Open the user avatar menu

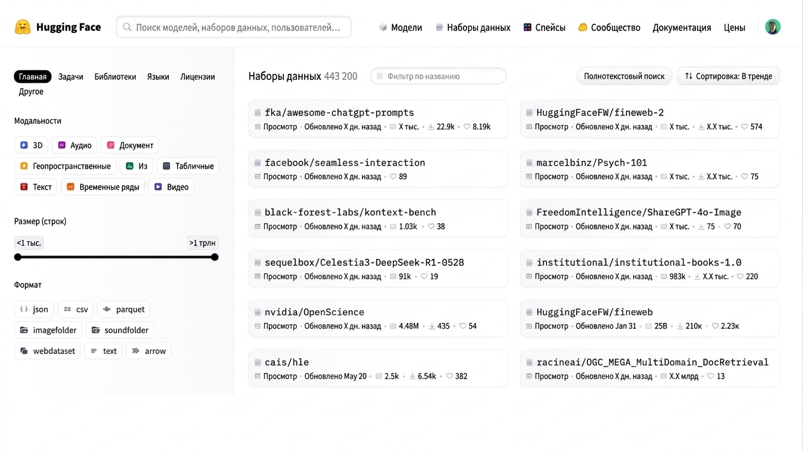pos(772,27)
